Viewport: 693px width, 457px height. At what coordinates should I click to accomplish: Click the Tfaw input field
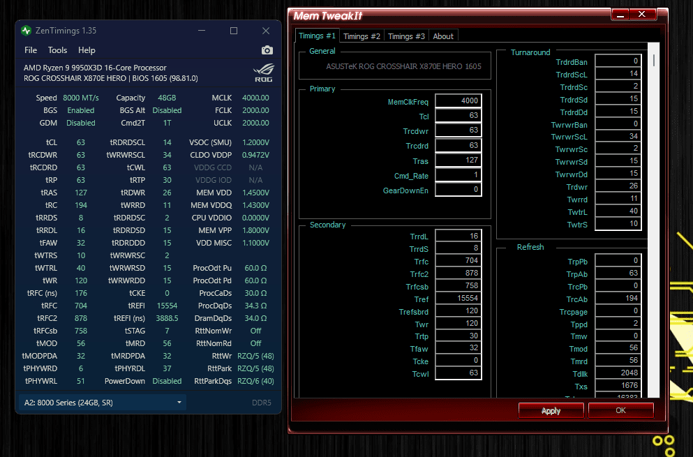coord(459,348)
